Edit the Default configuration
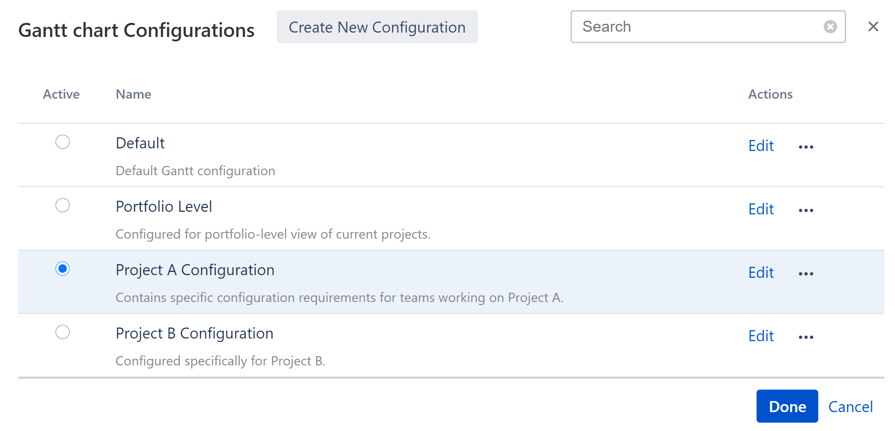 tap(761, 146)
